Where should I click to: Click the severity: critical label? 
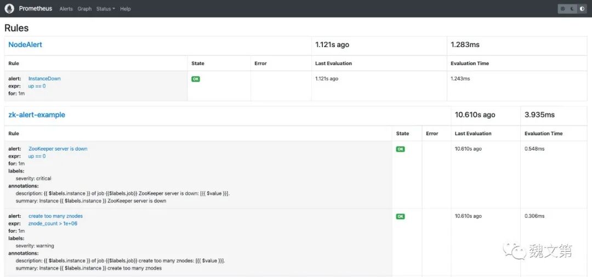[x=33, y=178]
